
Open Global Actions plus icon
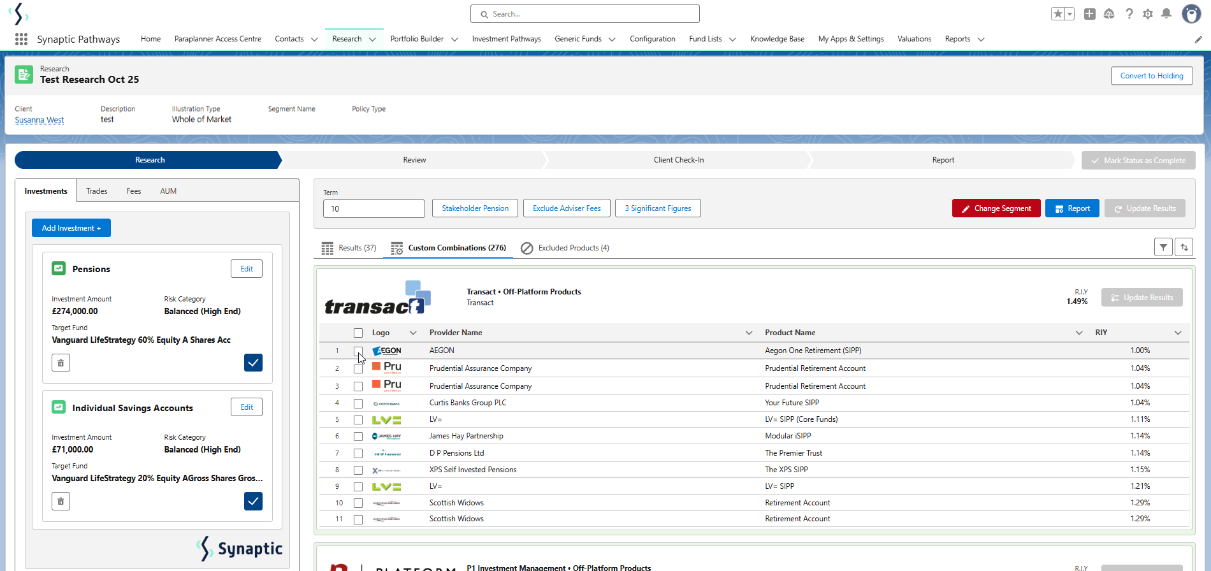(1090, 14)
